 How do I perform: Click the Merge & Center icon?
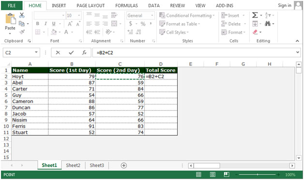click(114, 24)
